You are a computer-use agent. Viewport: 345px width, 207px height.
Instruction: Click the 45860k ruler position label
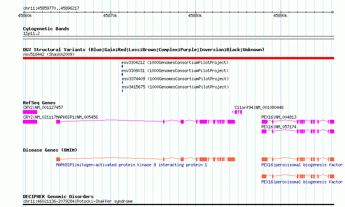tap(25, 16)
